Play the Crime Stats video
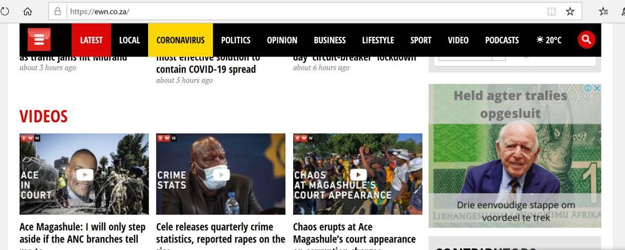 click(221, 174)
